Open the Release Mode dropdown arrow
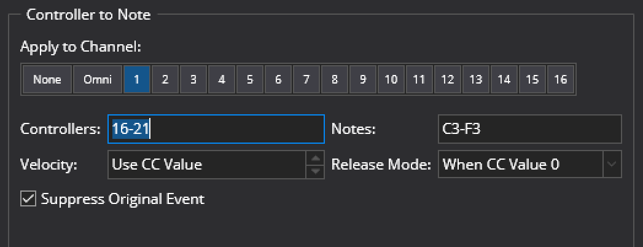The height and width of the screenshot is (247, 643). point(612,164)
